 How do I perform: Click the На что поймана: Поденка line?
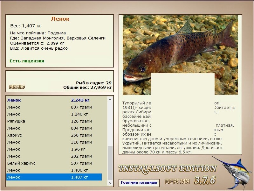pyautogui.click(x=38, y=33)
